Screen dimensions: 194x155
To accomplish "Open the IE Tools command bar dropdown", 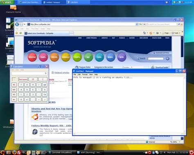I will [176, 33].
